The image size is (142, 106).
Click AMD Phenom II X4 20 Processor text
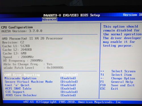click(x=32, y=38)
